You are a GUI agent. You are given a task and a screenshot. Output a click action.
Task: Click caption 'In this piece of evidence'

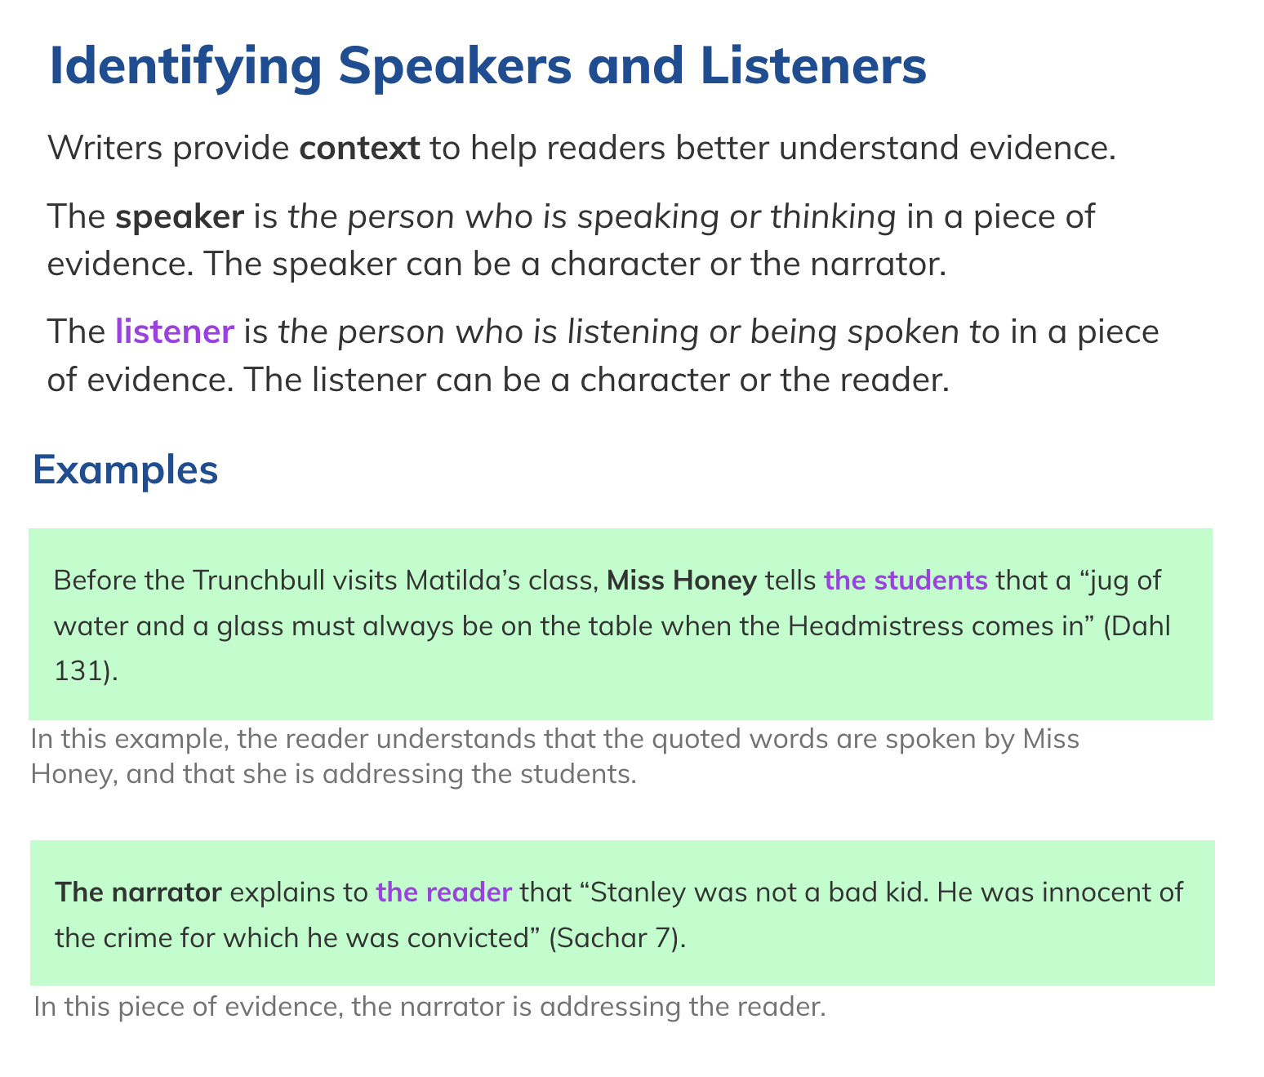[x=429, y=1007]
